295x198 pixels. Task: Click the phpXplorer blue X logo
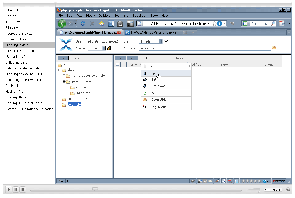pos(66,45)
